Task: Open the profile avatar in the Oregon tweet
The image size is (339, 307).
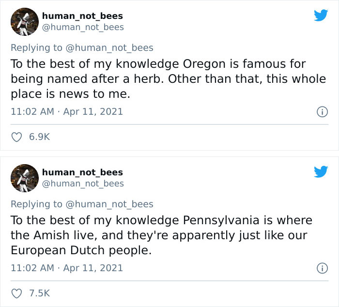Action: coord(24,22)
